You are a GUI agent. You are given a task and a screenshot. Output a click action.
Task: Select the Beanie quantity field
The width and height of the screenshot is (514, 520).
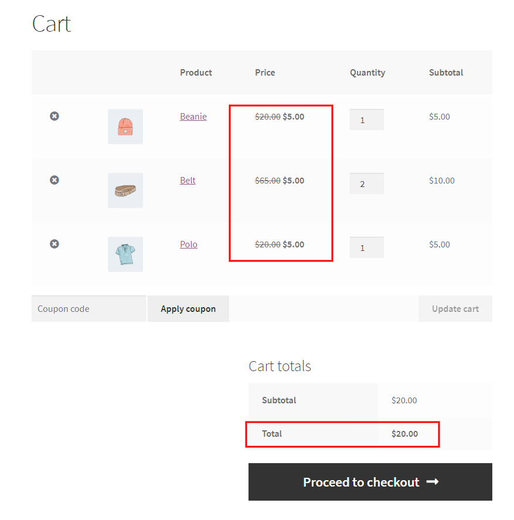(x=367, y=120)
